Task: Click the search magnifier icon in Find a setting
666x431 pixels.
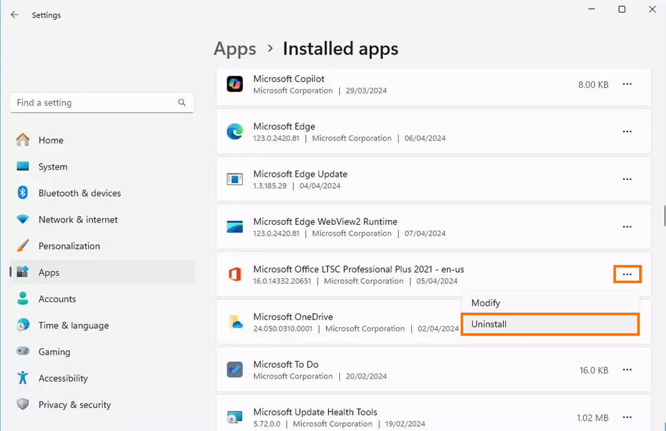Action: (x=182, y=103)
